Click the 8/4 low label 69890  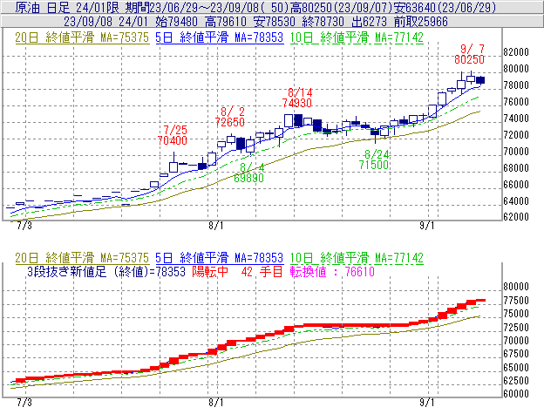tap(248, 178)
